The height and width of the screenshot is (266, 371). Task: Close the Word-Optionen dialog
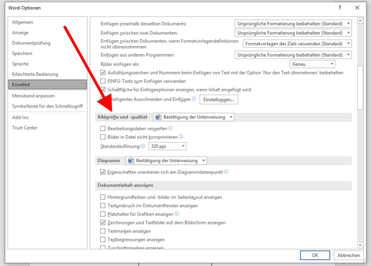(357, 7)
